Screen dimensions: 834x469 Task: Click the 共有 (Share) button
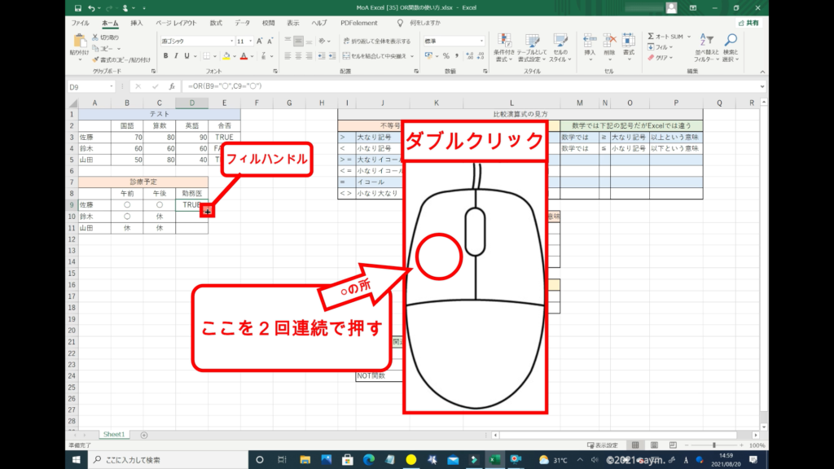click(748, 23)
